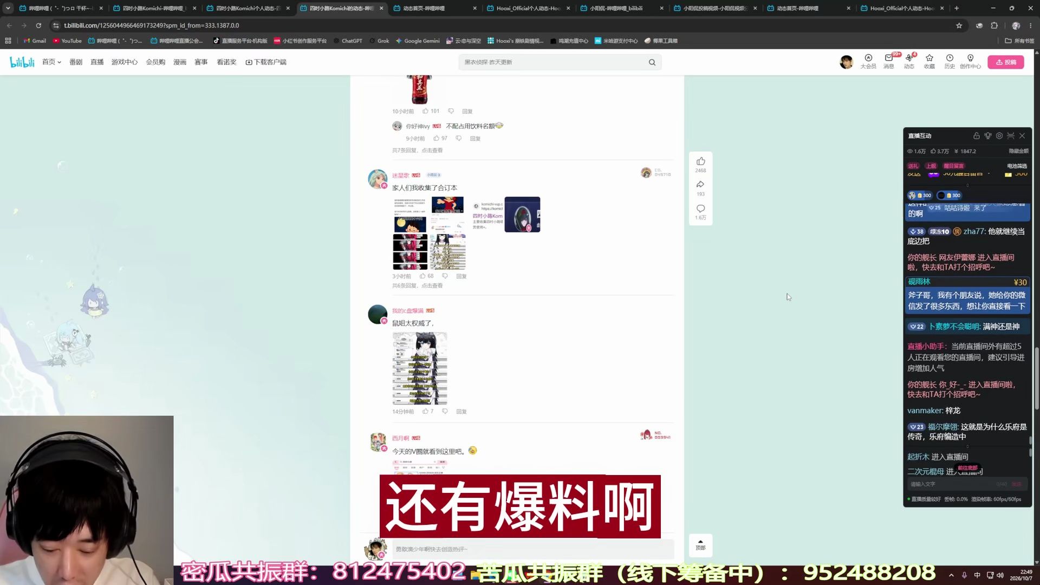This screenshot has height=585, width=1040.
Task: Like 迷星歌's comment showing 68 likes
Action: (x=422, y=276)
